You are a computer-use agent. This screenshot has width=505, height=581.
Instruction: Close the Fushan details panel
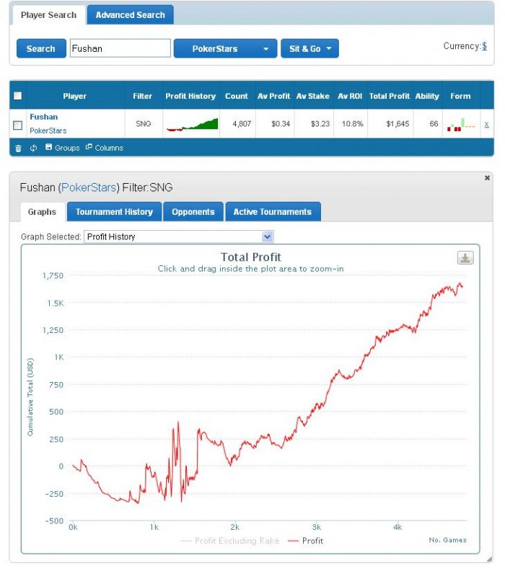[x=487, y=178]
